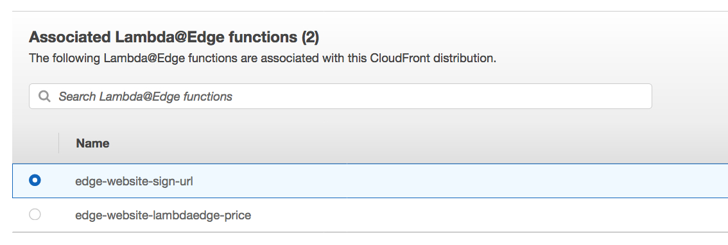Click the column divider beside Name
The height and width of the screenshot is (245, 728).
[59, 143]
